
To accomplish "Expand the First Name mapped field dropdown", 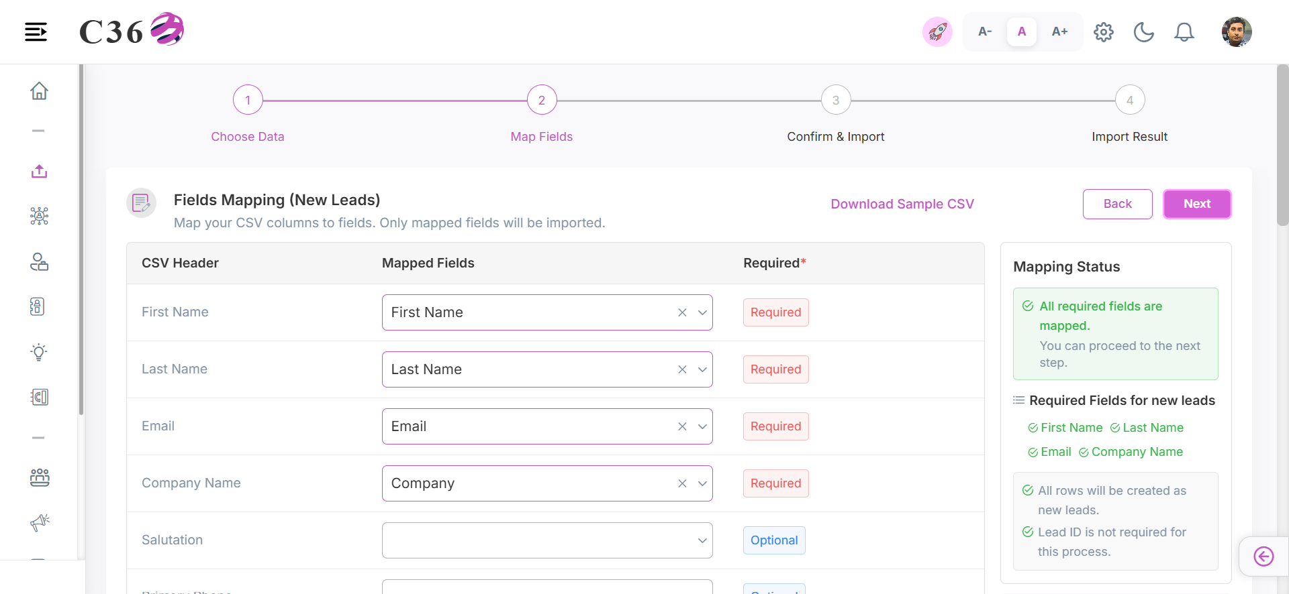I will [x=702, y=312].
